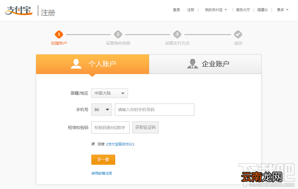Viewport: 298px width, 189px height.
Task: Open 提建议 in top navigation
Action: (x=263, y=10)
